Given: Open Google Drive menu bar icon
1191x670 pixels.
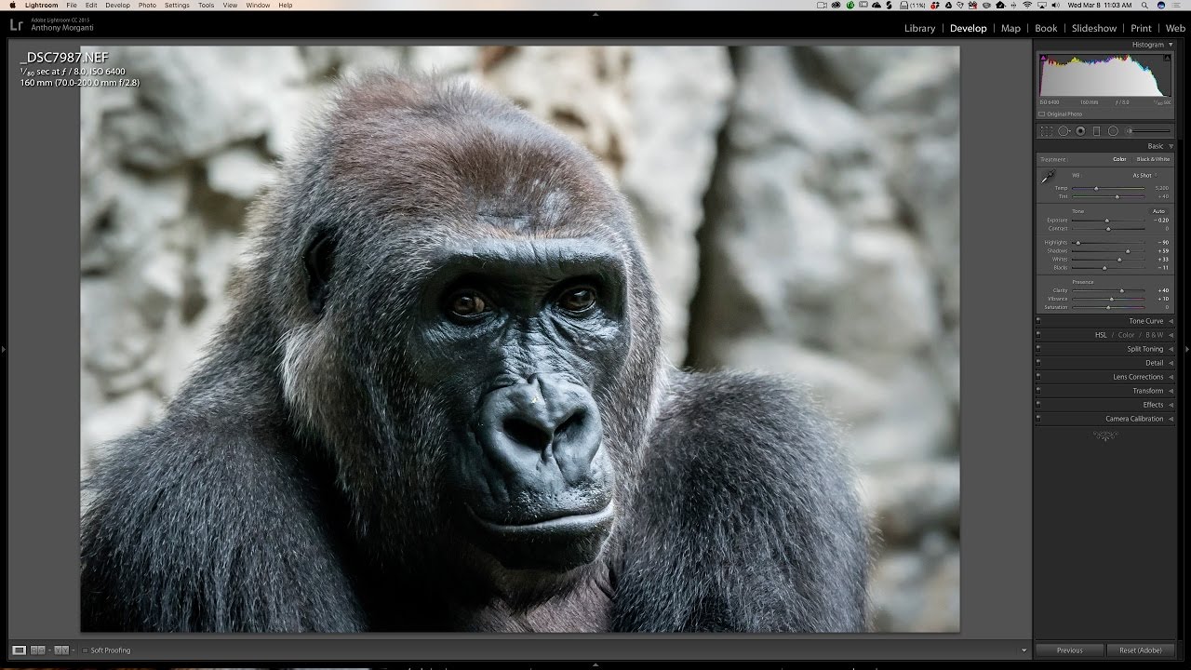Looking at the screenshot, I should (948, 6).
